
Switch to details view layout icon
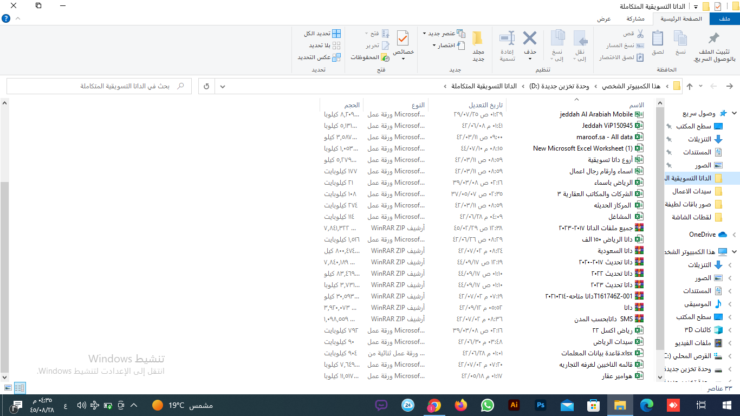point(20,388)
